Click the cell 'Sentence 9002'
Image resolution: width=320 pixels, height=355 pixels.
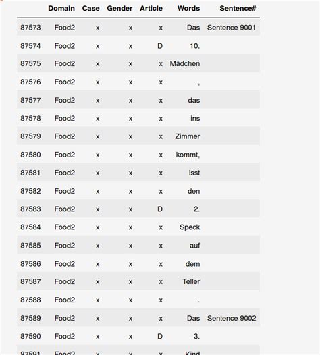point(232,318)
